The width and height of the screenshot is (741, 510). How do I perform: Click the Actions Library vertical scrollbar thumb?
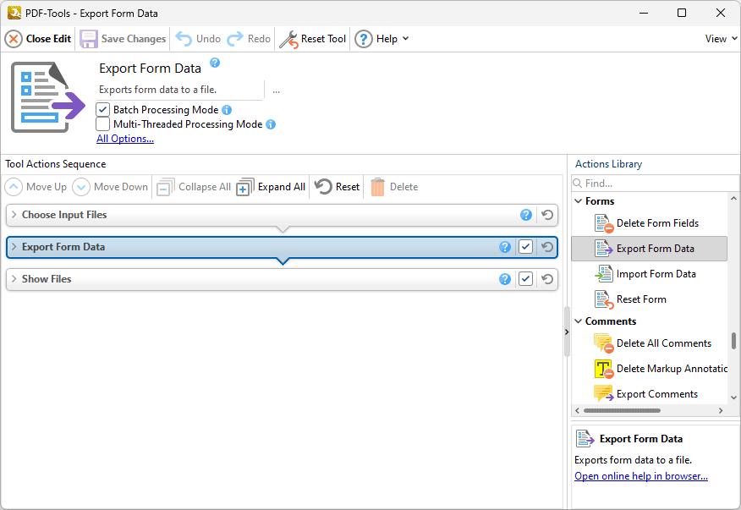pos(733,341)
